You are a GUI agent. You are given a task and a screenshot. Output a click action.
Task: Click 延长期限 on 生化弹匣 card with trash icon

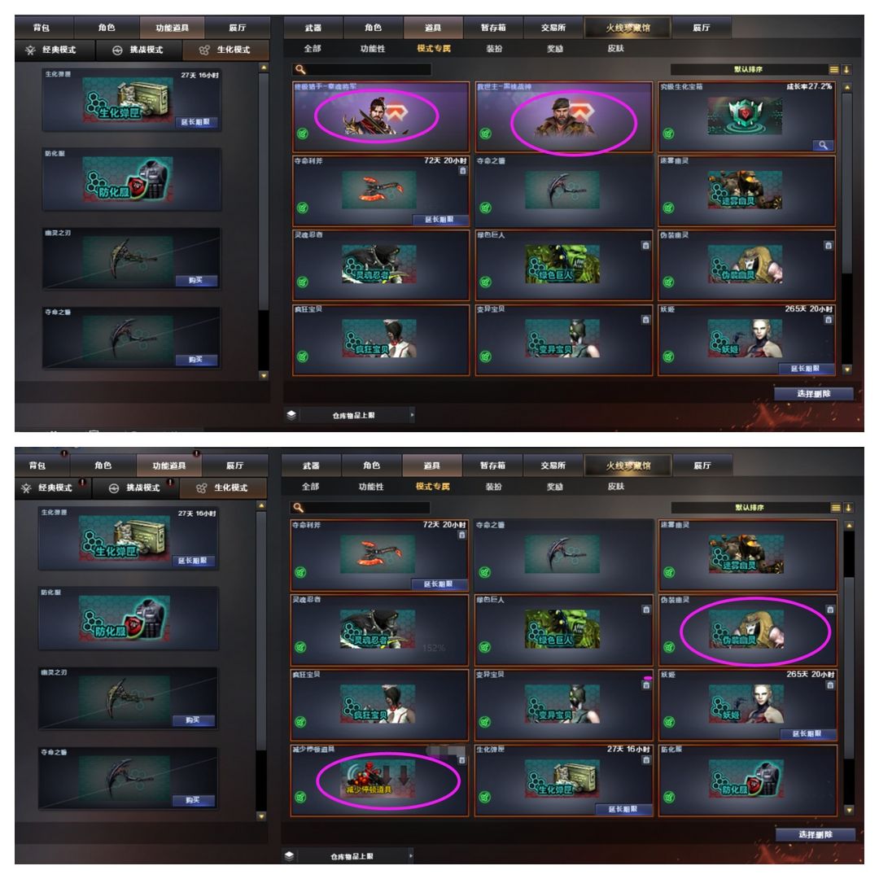coord(623,809)
